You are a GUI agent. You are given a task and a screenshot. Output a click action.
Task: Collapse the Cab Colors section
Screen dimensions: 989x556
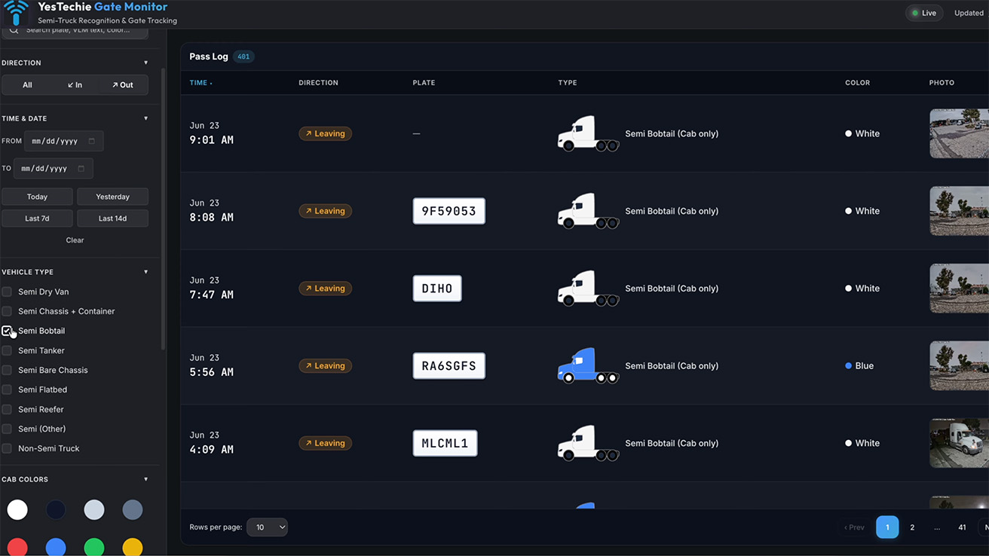tap(146, 479)
